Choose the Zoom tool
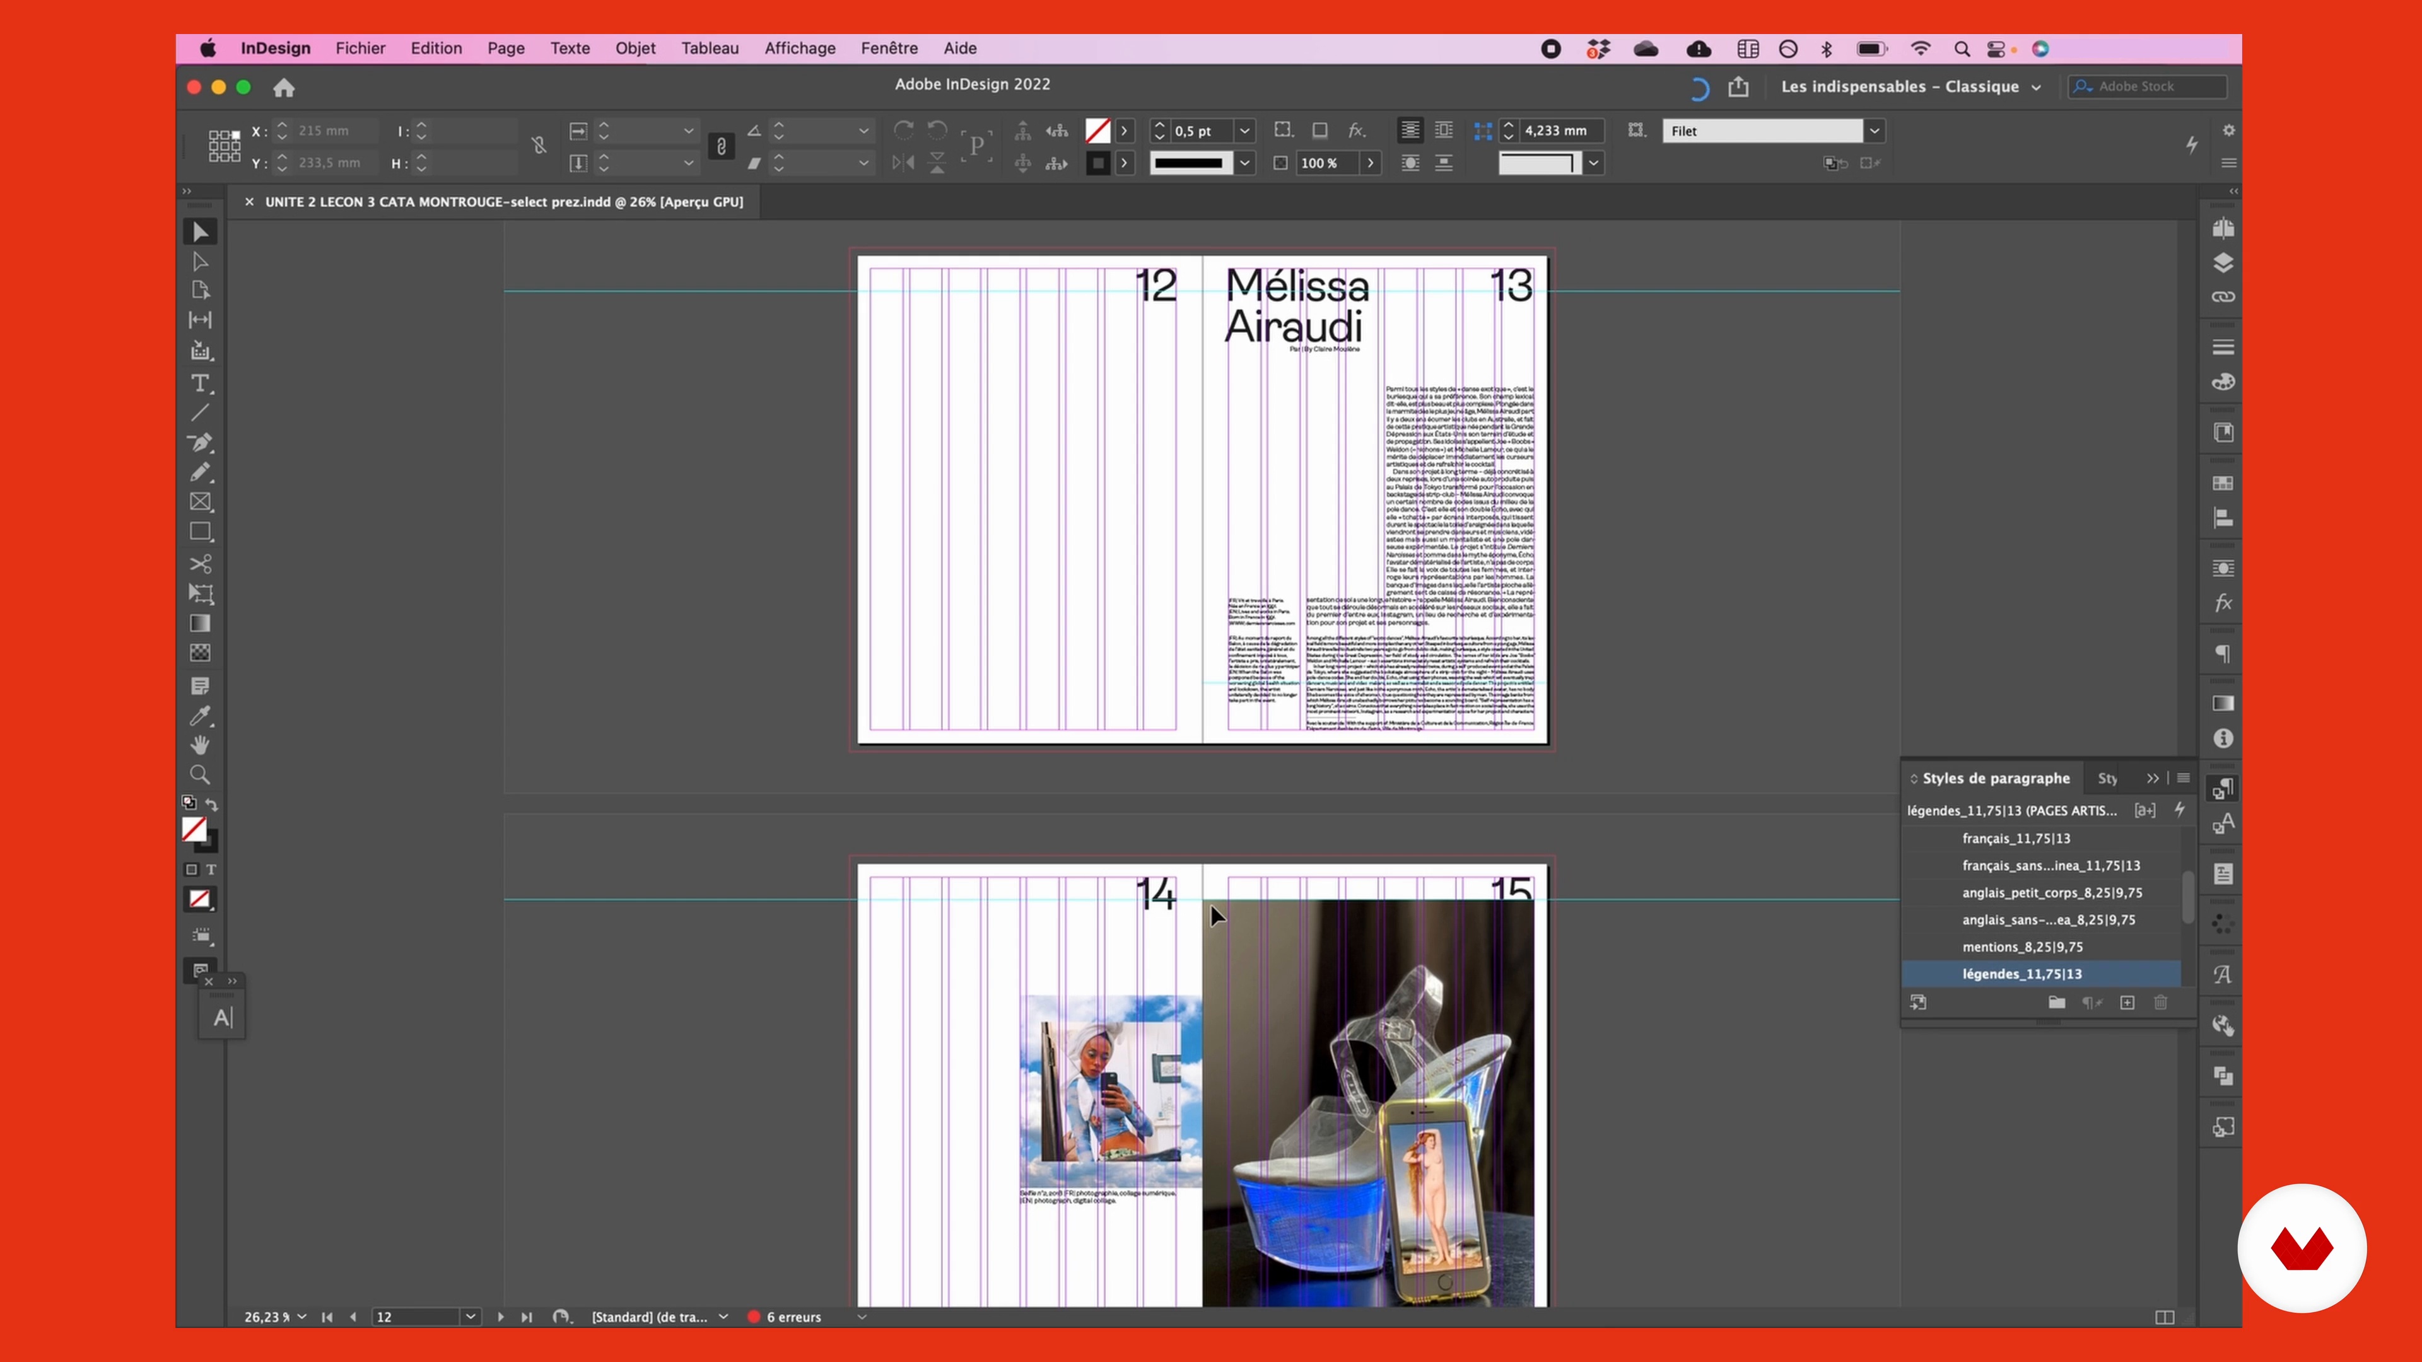 click(199, 776)
